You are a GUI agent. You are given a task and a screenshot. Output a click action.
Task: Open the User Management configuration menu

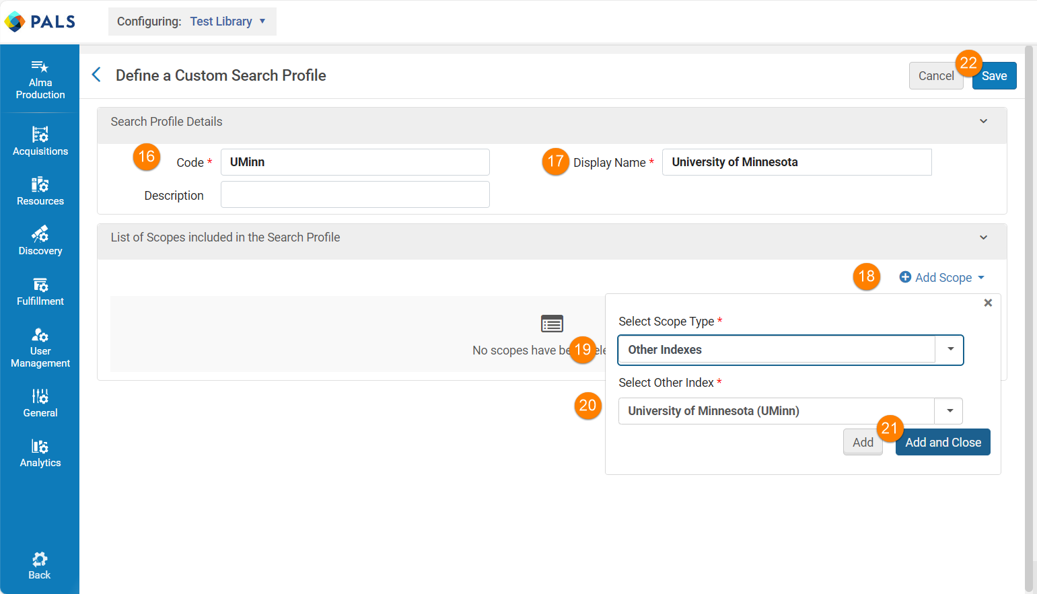[x=40, y=347]
